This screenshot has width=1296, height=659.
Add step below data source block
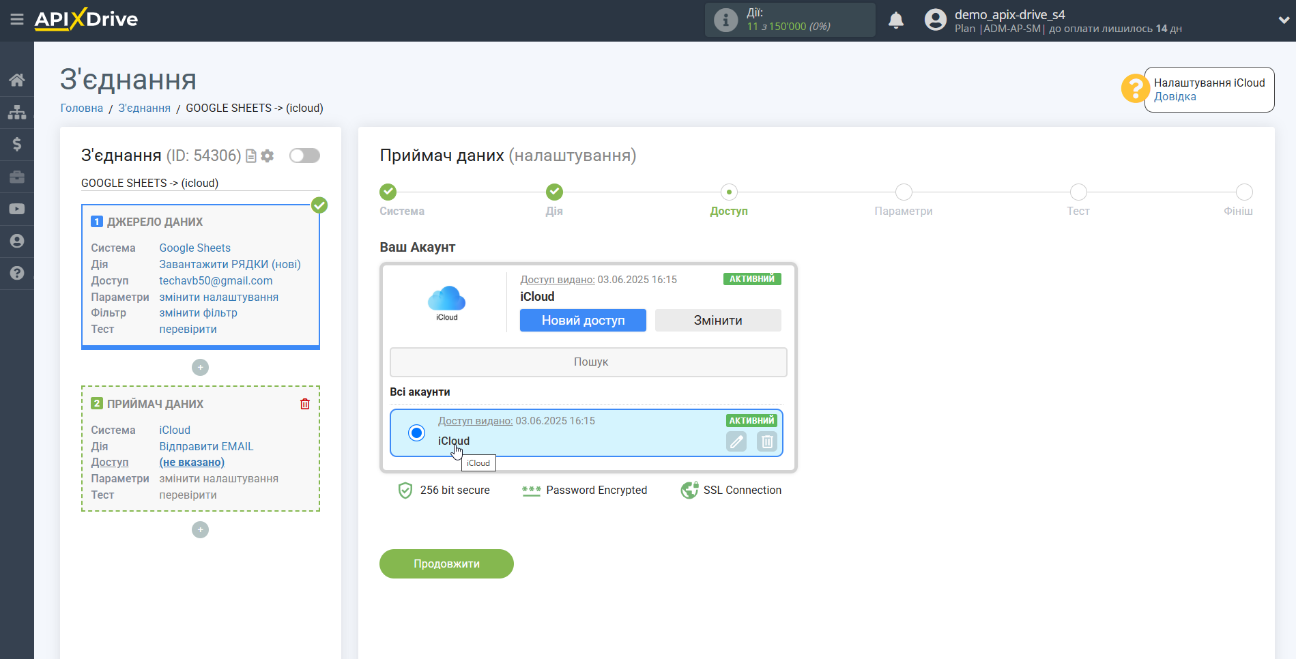pyautogui.click(x=200, y=368)
